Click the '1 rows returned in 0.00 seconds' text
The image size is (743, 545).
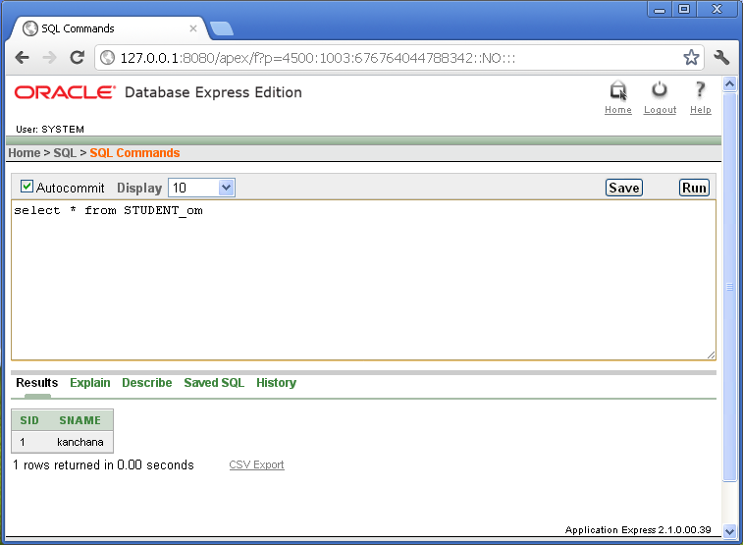pos(103,464)
